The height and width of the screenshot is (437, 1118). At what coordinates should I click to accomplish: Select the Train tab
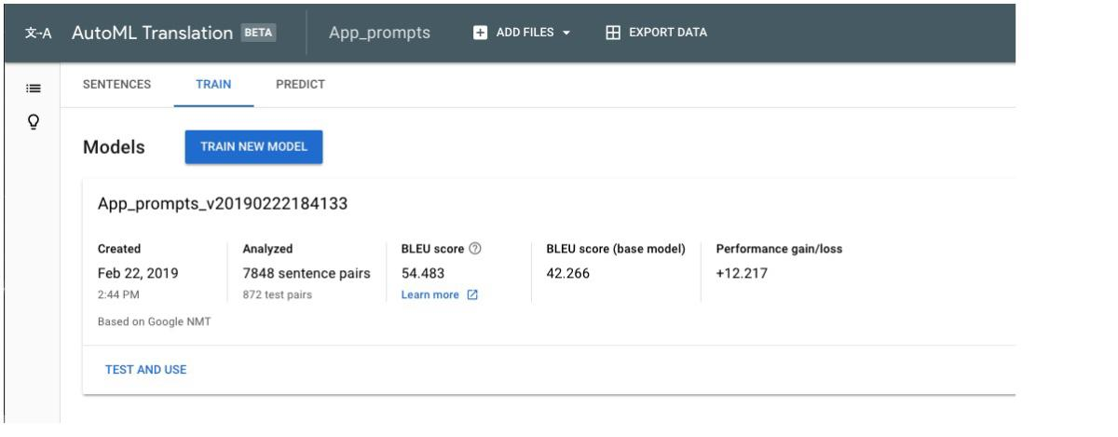coord(213,84)
